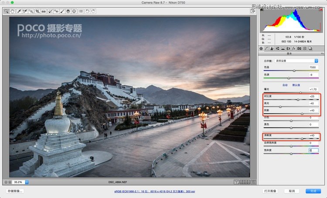Click the 自动 auto tone link
Viewport: 327px width, 198px height.
[x=285, y=85]
